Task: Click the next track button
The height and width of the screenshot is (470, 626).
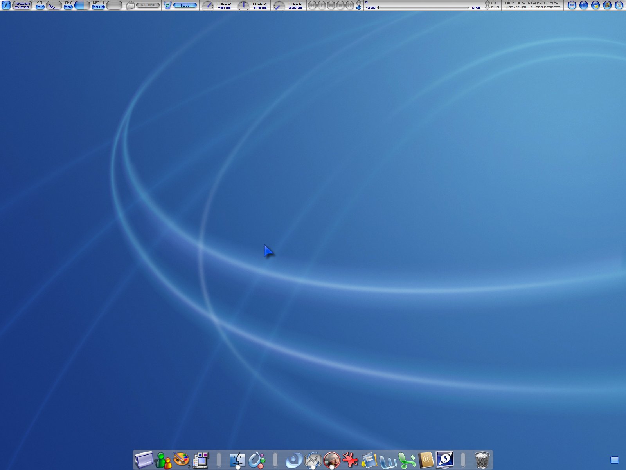Action: (x=350, y=5)
